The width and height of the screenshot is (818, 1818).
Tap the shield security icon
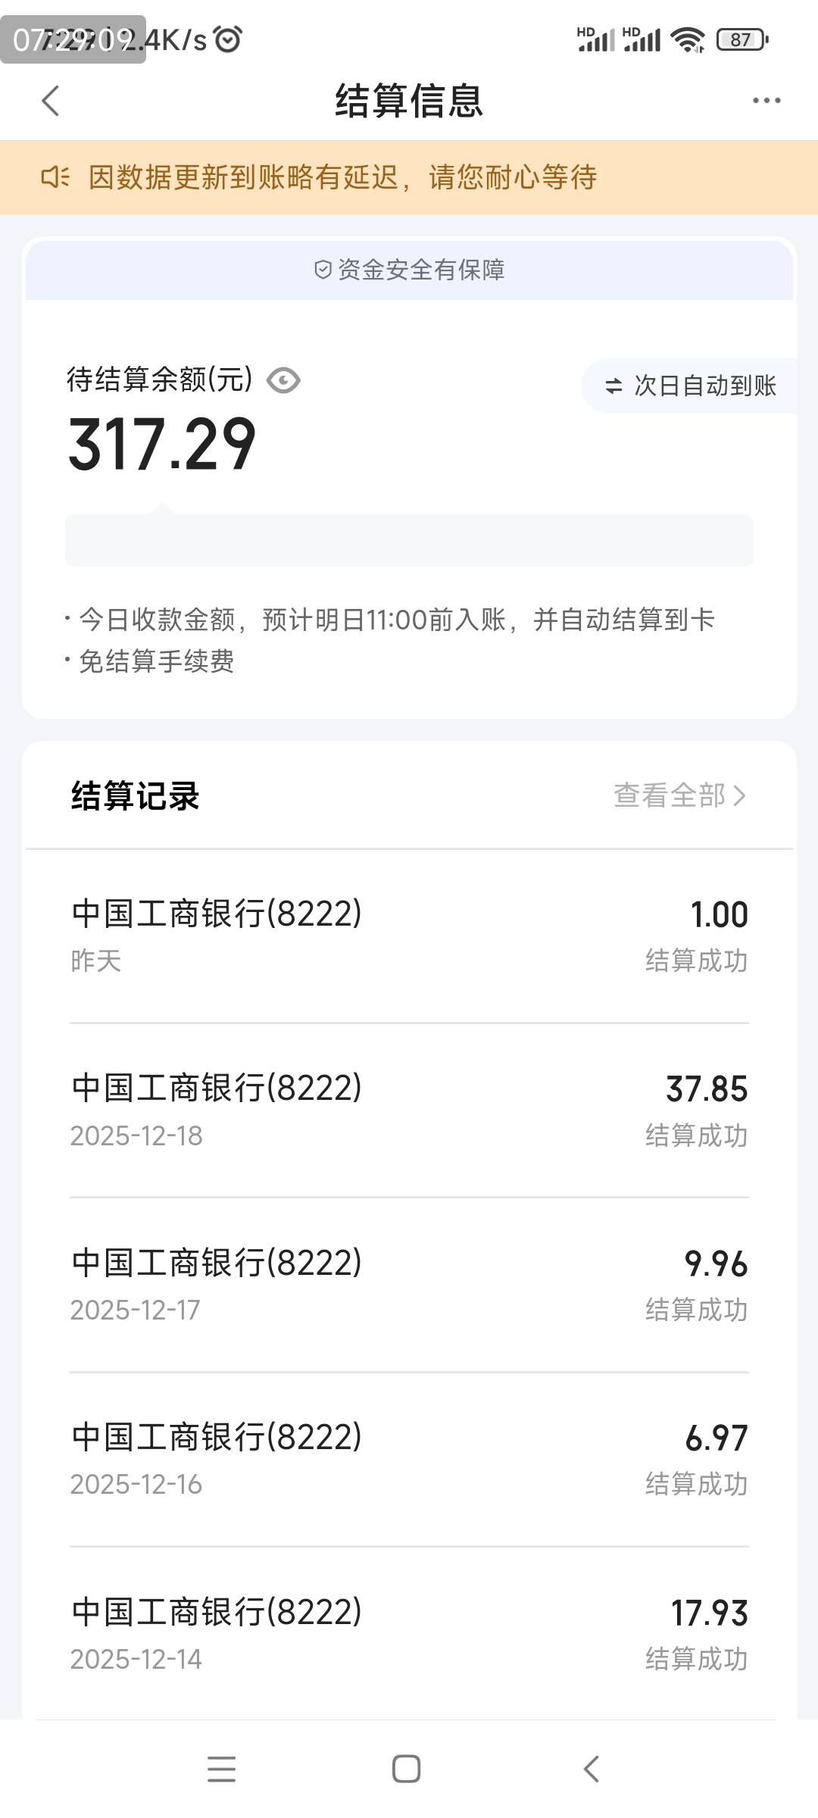point(323,270)
